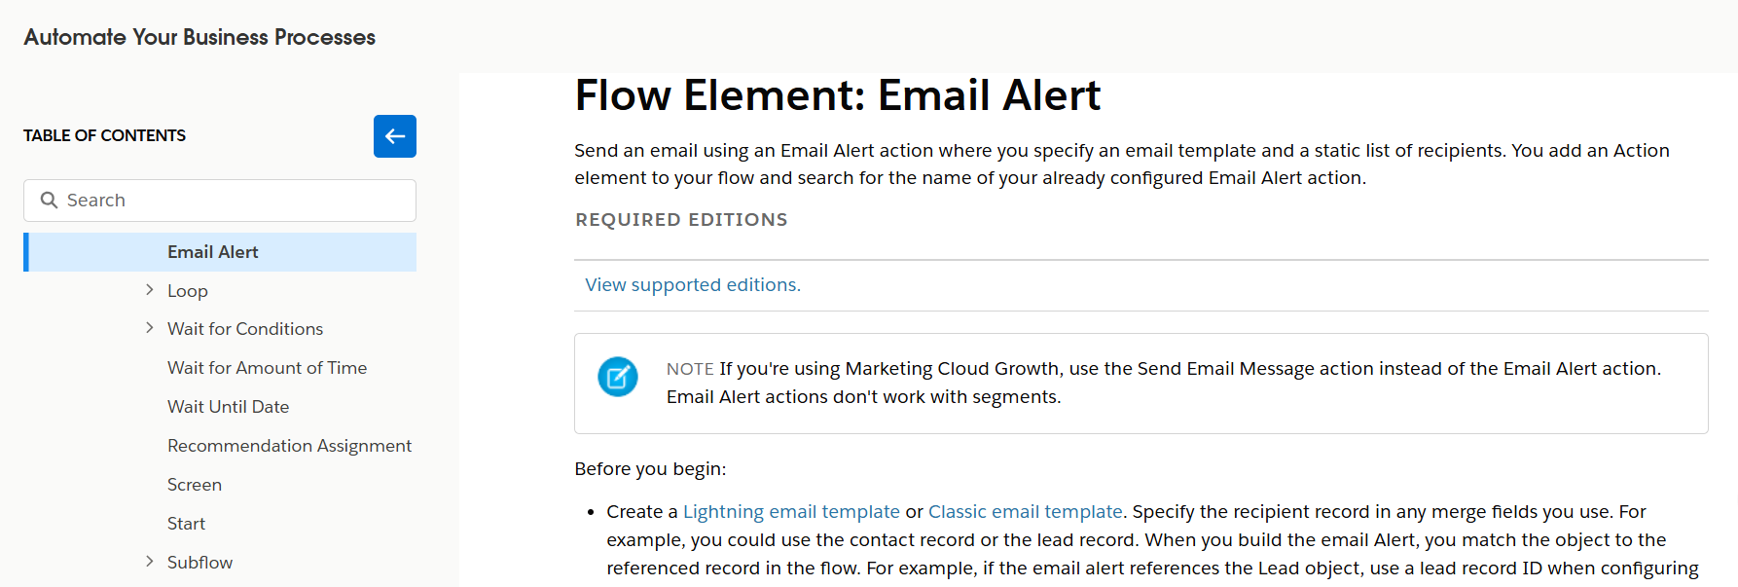Select the Start topic
The height and width of the screenshot is (587, 1738).
point(186,523)
